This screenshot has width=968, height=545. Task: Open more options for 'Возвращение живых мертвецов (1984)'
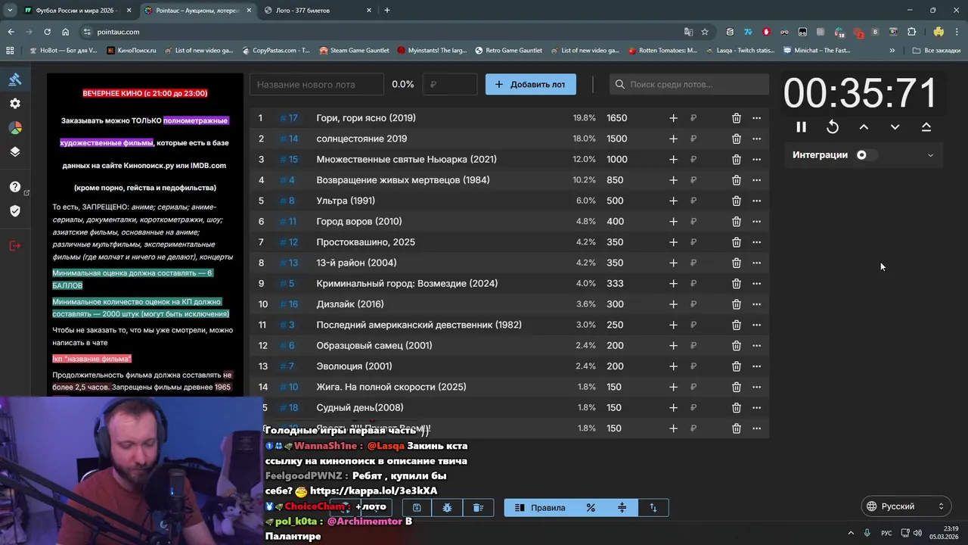click(756, 180)
